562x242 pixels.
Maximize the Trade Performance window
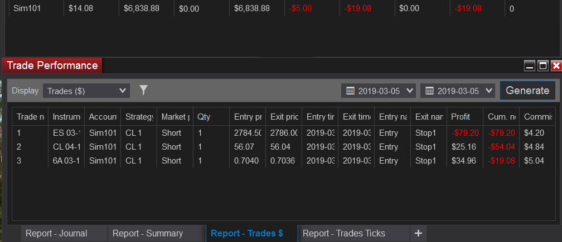pyautogui.click(x=543, y=66)
